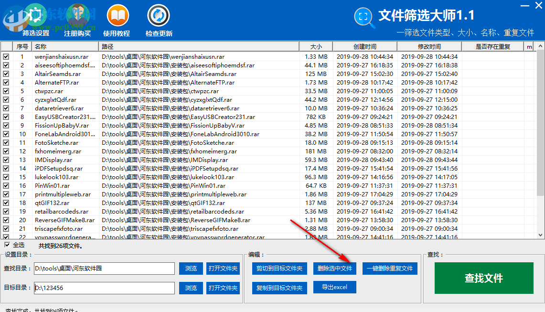Click the 删除选中文件 button
This screenshot has width=545, height=312.
tap(335, 268)
